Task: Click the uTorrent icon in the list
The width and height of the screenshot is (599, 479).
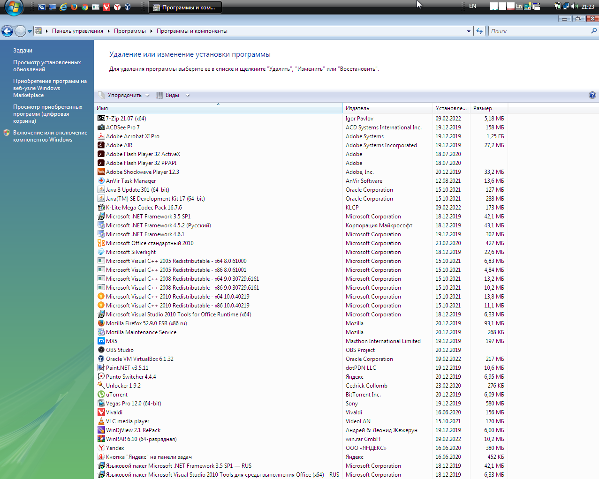Action: coord(101,395)
